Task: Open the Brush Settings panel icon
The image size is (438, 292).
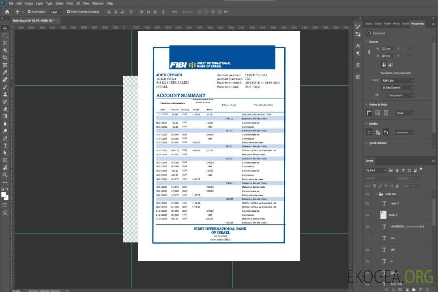Action: pos(358,26)
